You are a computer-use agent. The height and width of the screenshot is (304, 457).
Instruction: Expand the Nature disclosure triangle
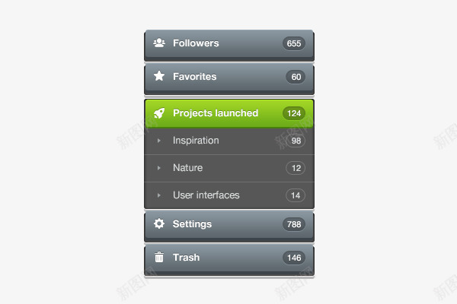tap(159, 168)
